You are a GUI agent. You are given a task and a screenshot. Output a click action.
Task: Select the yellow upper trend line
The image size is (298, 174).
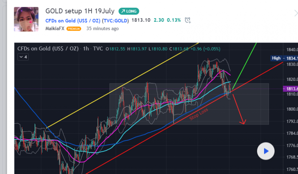point(123,85)
